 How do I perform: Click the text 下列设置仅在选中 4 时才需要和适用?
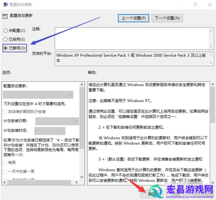[x=35, y=104]
